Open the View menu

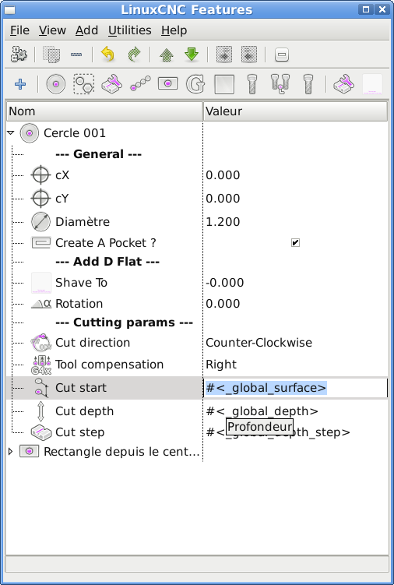[x=52, y=30]
